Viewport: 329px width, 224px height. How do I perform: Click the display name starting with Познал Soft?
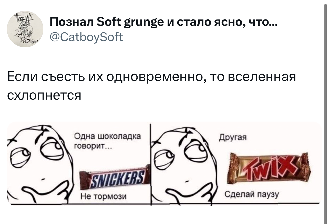[163, 23]
